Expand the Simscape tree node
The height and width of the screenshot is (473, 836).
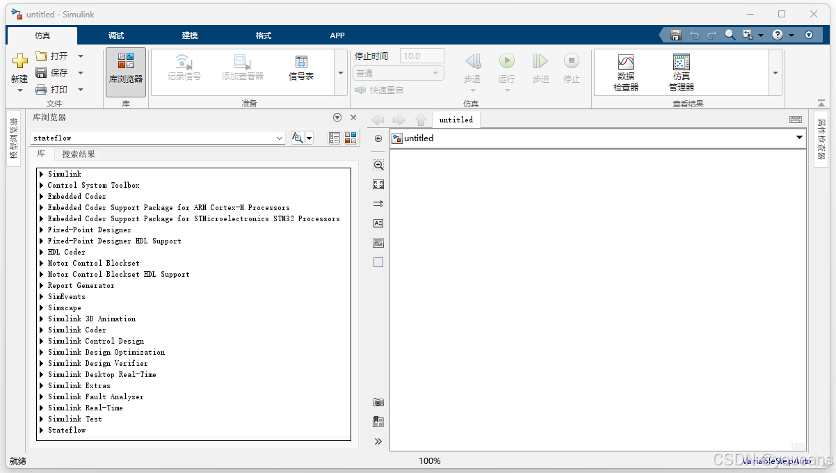click(x=42, y=307)
